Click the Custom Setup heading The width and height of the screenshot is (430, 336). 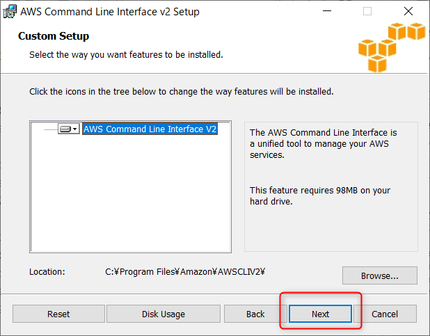54,36
